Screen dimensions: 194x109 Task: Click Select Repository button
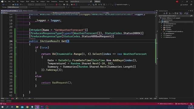point(182,104)
